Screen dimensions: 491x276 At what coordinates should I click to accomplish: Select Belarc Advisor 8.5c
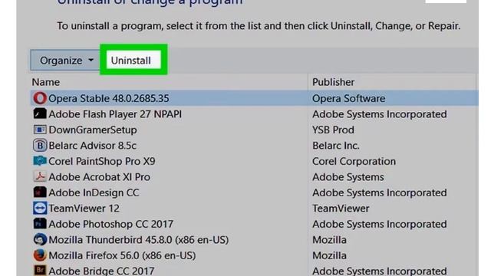pyautogui.click(x=92, y=146)
